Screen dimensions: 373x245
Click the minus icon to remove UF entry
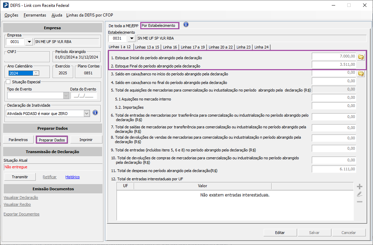pos(360,201)
